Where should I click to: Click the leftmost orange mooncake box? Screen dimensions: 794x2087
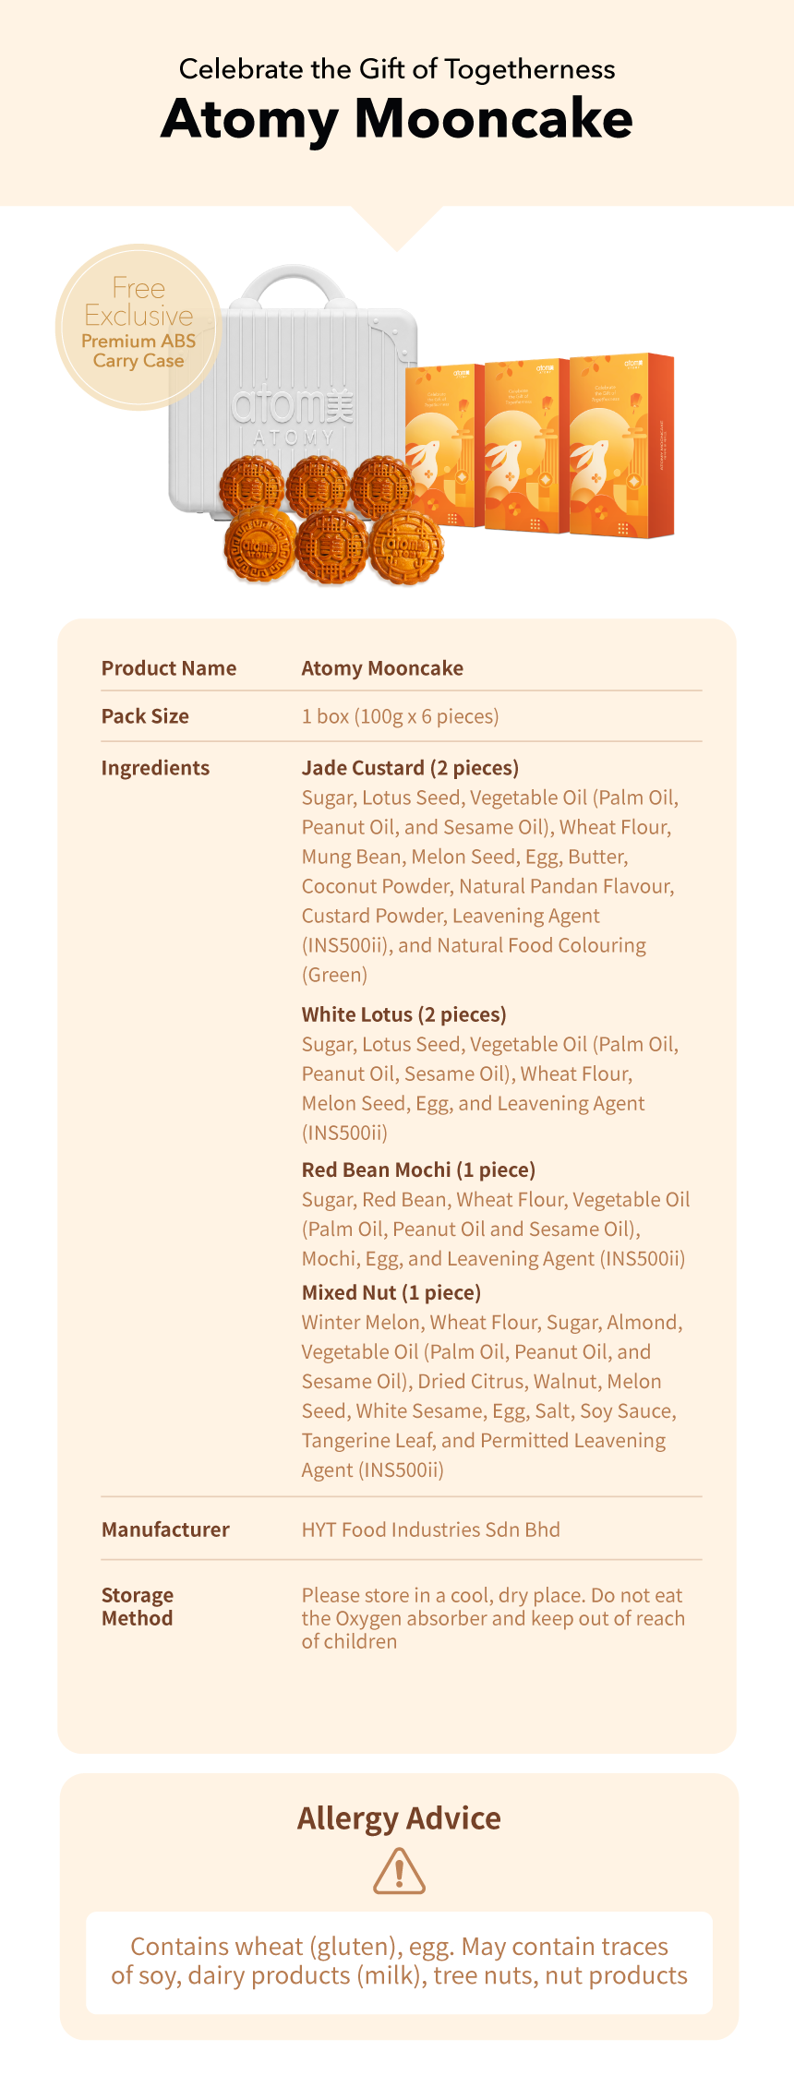(444, 445)
